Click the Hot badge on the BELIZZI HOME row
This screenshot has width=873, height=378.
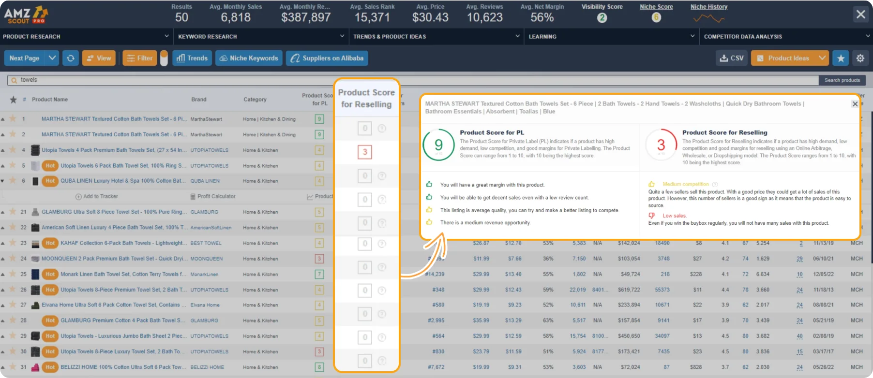(x=50, y=367)
